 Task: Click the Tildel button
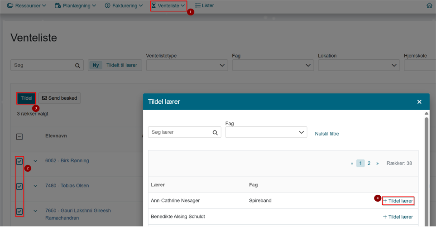26,98
